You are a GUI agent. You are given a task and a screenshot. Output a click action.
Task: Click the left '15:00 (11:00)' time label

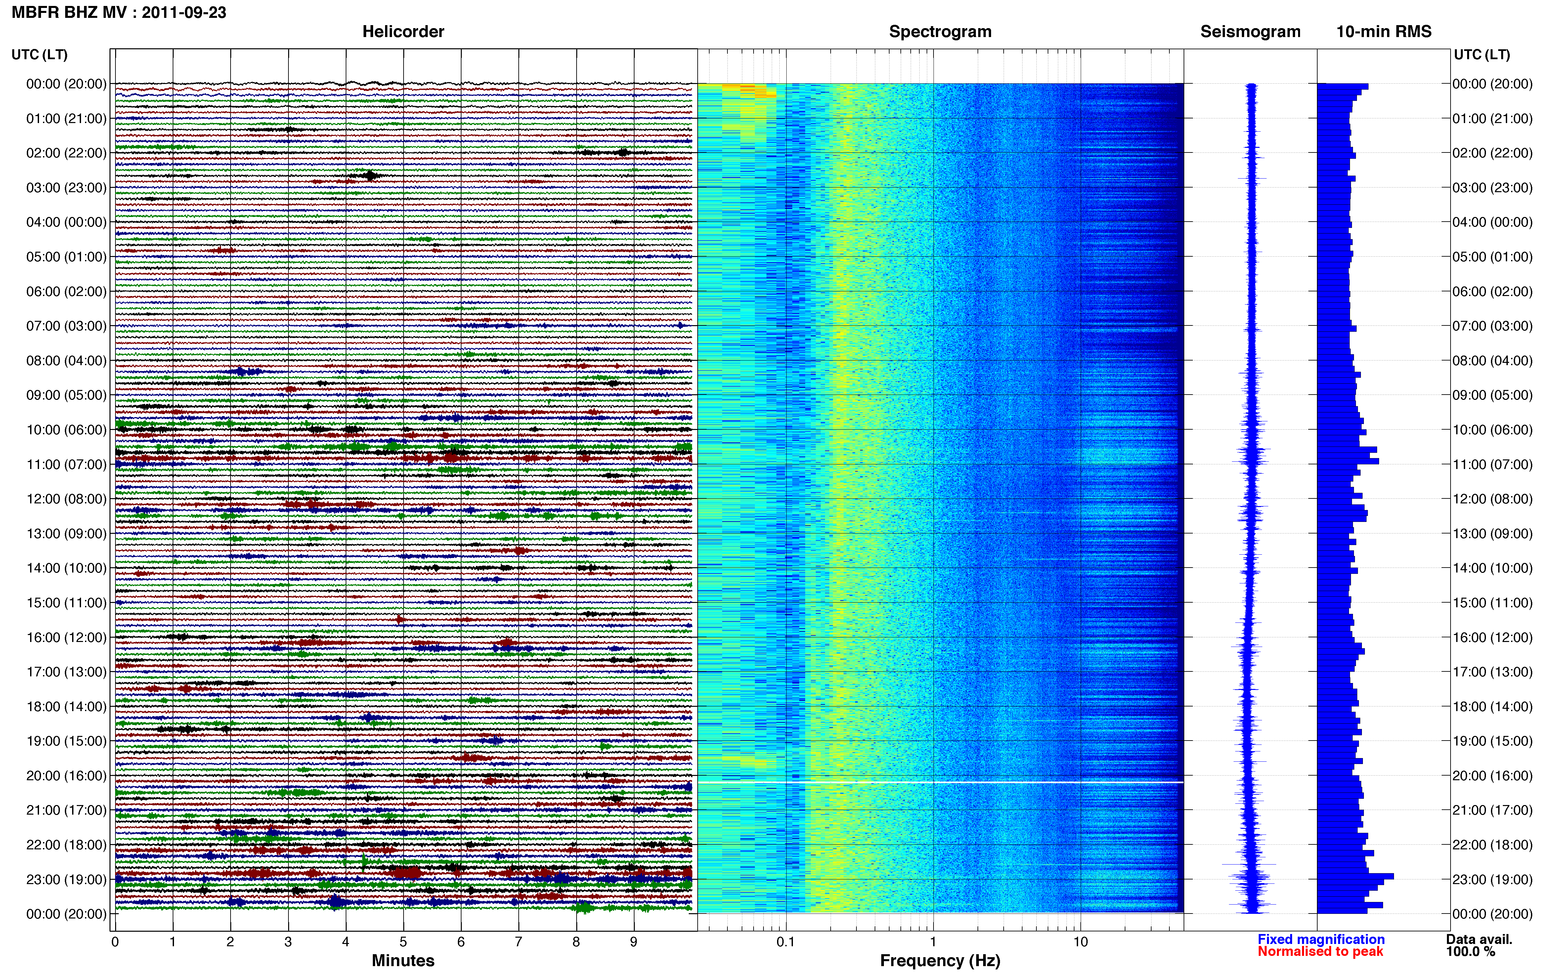point(66,603)
